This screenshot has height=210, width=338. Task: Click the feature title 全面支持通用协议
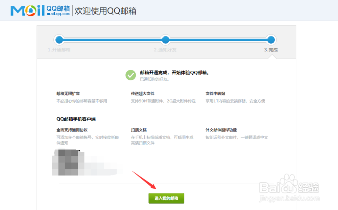(72, 130)
